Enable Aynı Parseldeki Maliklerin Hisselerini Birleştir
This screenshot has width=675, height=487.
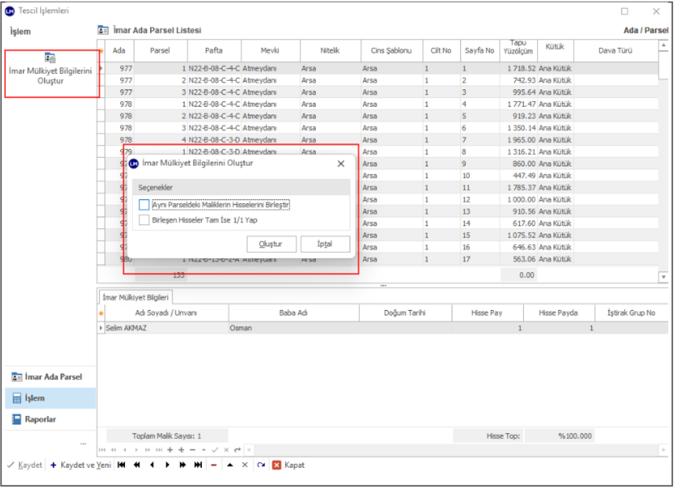click(144, 205)
